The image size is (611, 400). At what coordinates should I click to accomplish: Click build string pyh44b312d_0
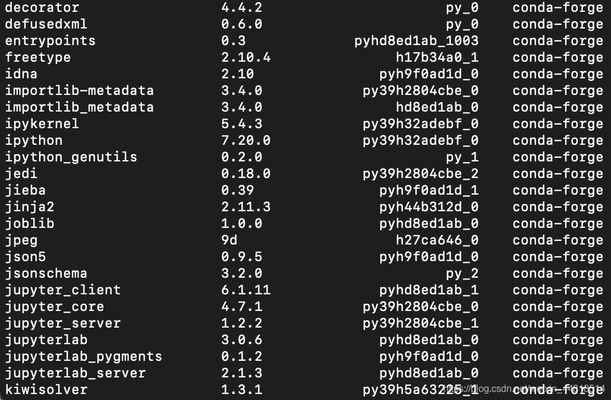pyautogui.click(x=429, y=207)
